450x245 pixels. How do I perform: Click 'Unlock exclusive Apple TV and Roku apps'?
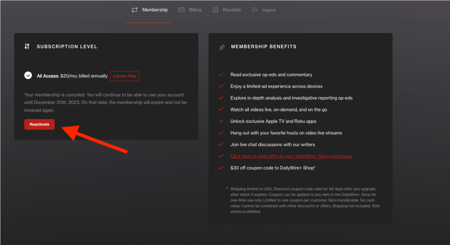[x=273, y=121]
